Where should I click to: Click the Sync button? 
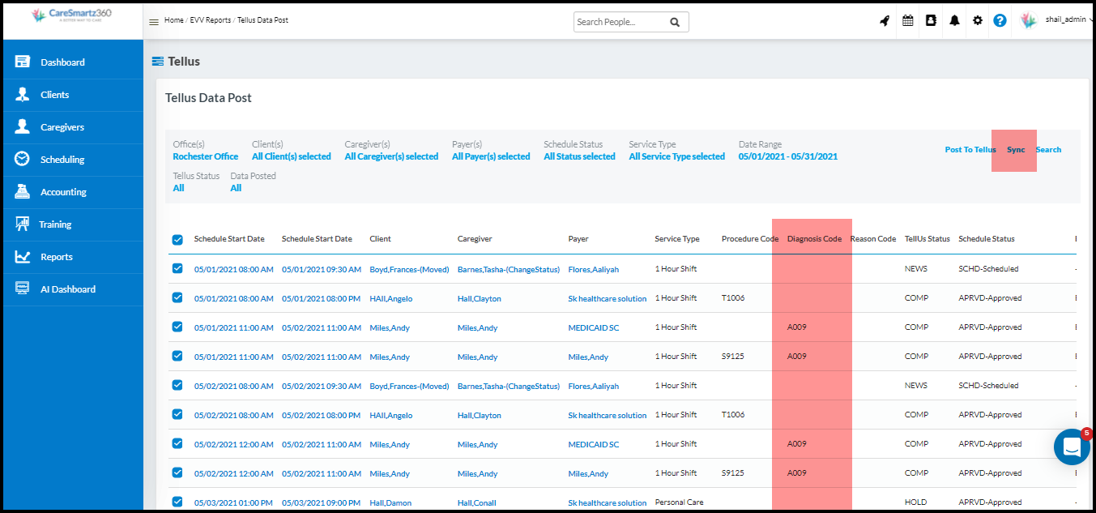[1016, 150]
